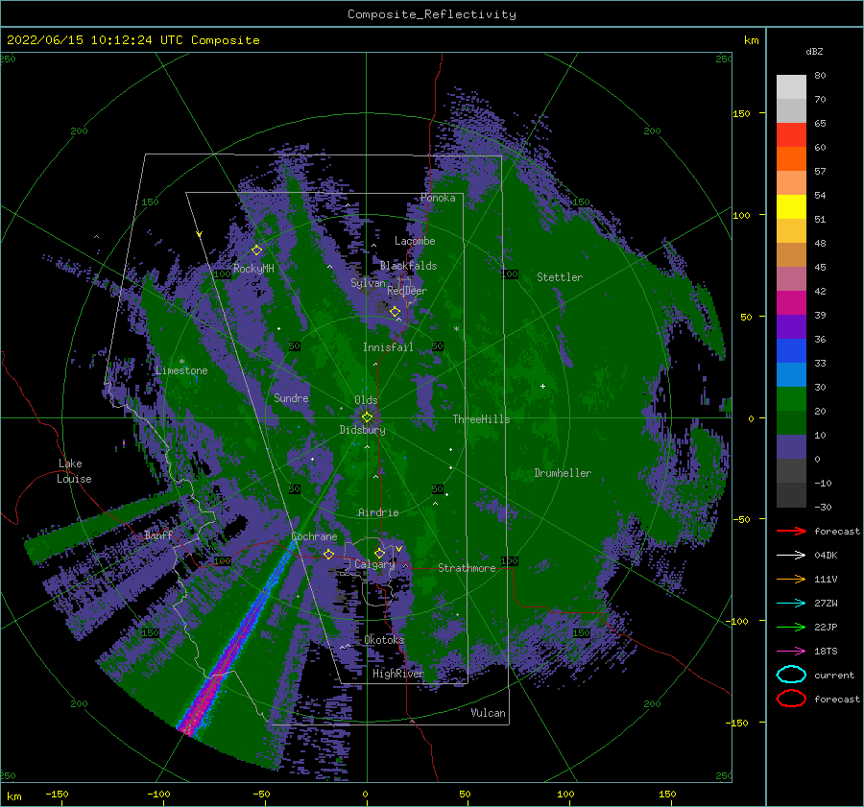Click the Innisfail map label
Viewport: 864px width, 807px height.
pos(388,347)
